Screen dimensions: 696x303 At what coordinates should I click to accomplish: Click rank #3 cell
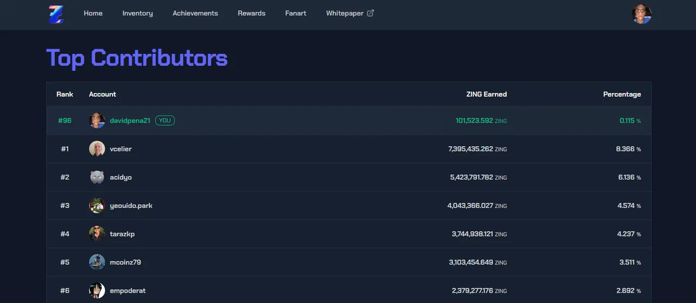coord(65,205)
